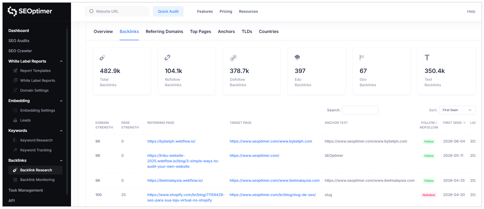Click the Keyword Research sidebar icon
Image resolution: width=484 pixels, height=209 pixels.
click(15, 140)
